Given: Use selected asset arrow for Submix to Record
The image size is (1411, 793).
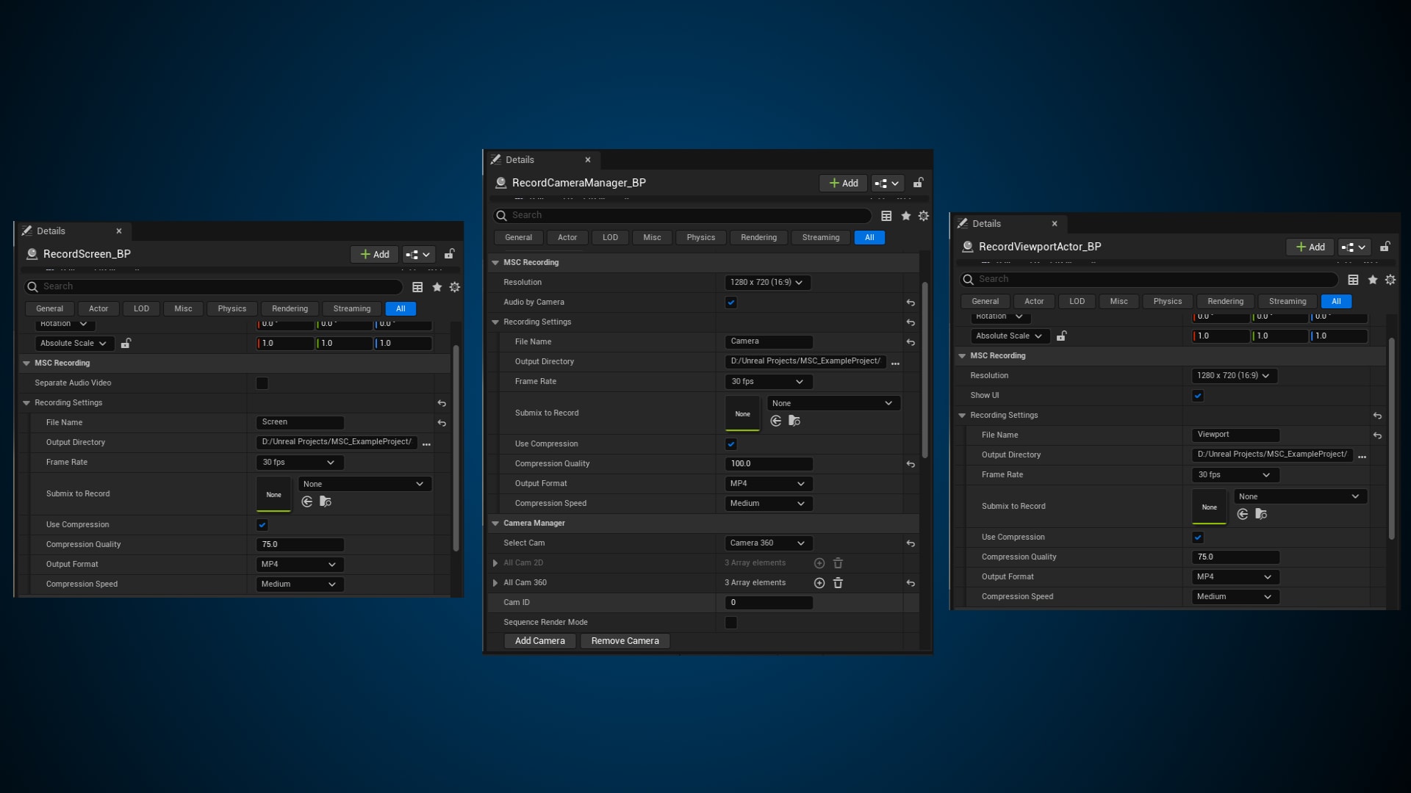Looking at the screenshot, I should pos(776,420).
